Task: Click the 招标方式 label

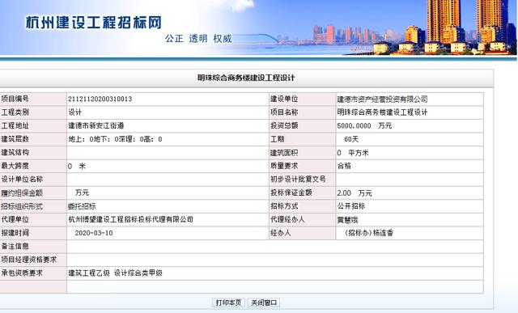Action: click(x=284, y=206)
